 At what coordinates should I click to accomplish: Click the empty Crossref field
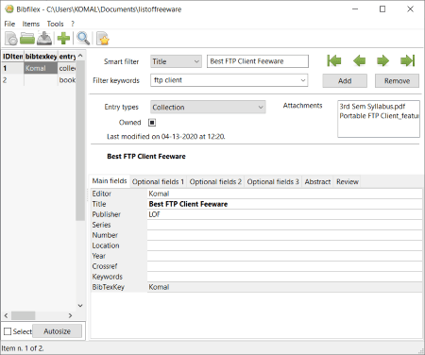284,266
